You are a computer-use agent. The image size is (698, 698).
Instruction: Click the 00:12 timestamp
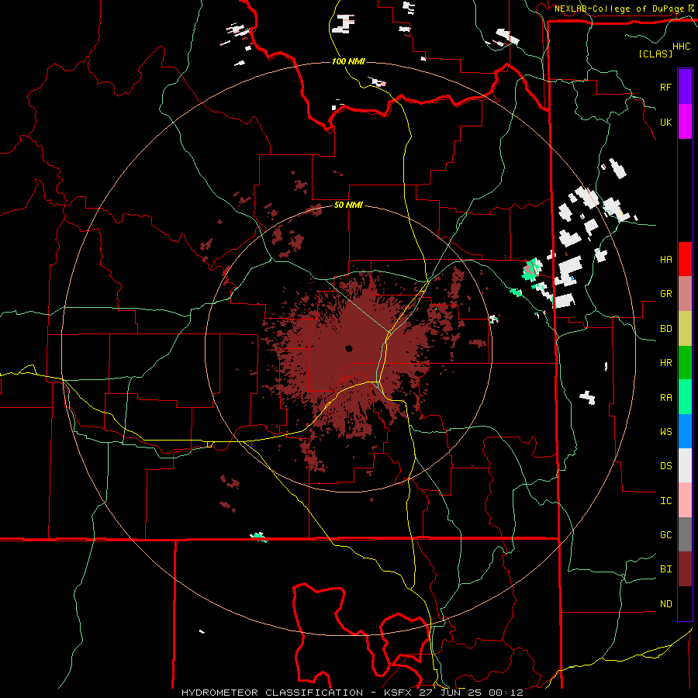[506, 693]
